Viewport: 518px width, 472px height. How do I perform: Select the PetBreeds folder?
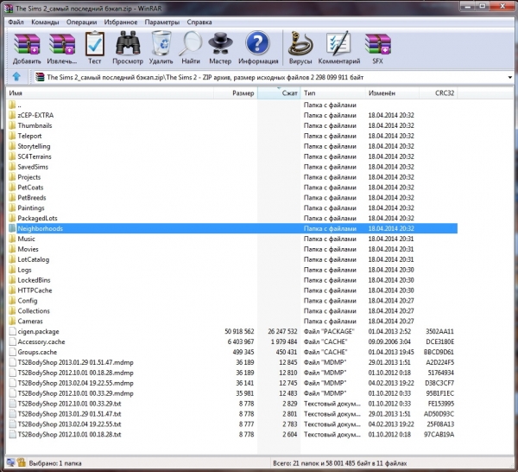pyautogui.click(x=32, y=197)
